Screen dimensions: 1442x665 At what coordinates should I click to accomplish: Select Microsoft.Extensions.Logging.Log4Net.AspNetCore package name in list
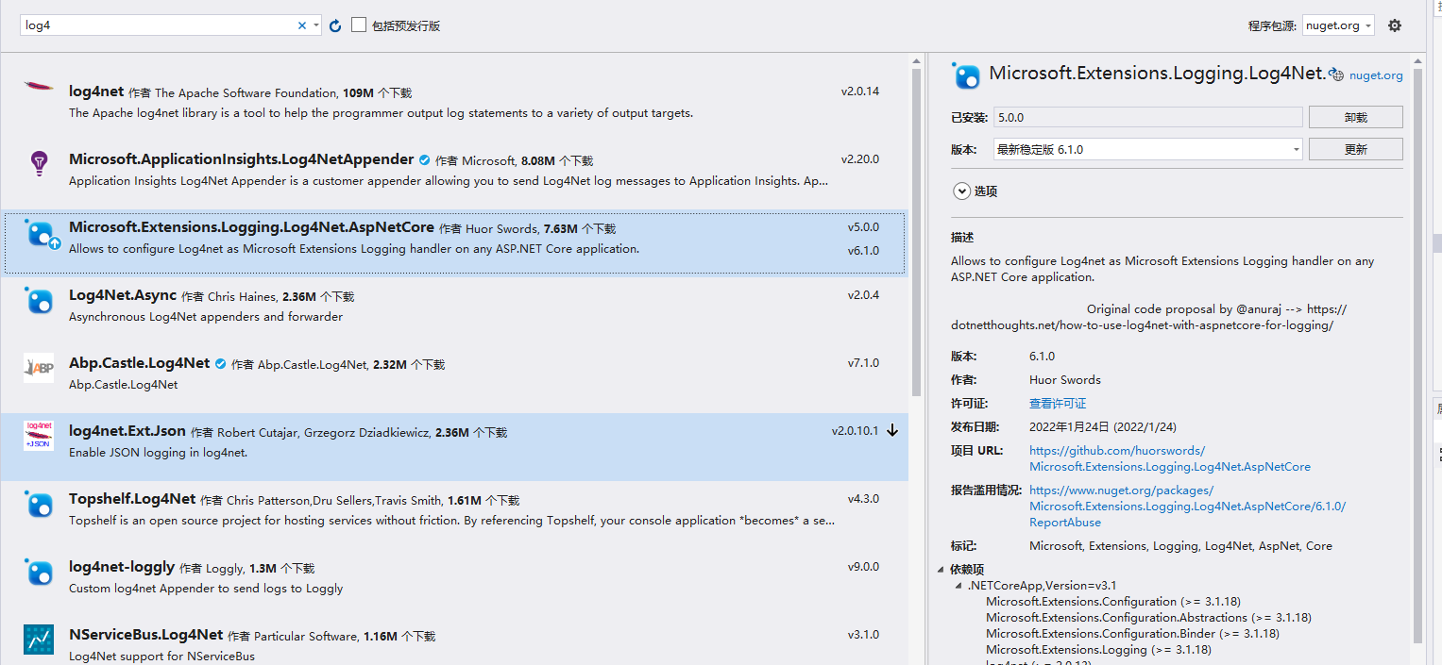pyautogui.click(x=251, y=227)
